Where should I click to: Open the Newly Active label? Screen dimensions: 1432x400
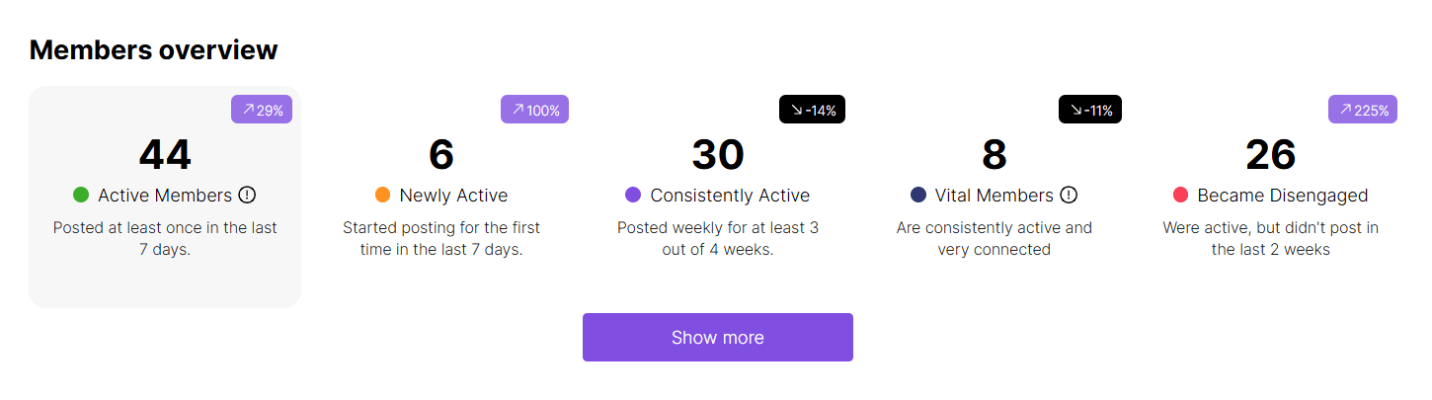coord(454,196)
